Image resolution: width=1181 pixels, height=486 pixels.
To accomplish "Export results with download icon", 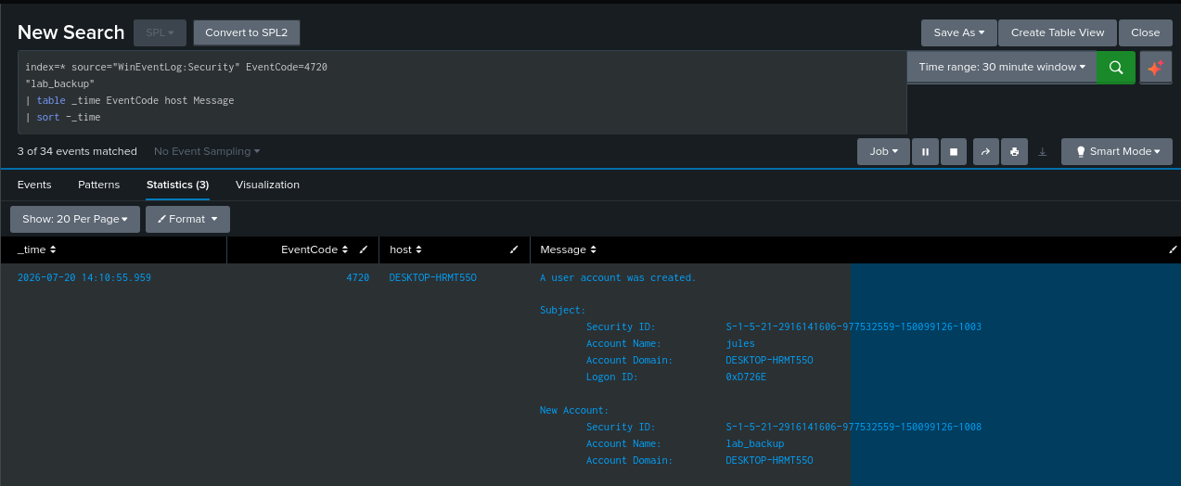I will [x=1042, y=151].
